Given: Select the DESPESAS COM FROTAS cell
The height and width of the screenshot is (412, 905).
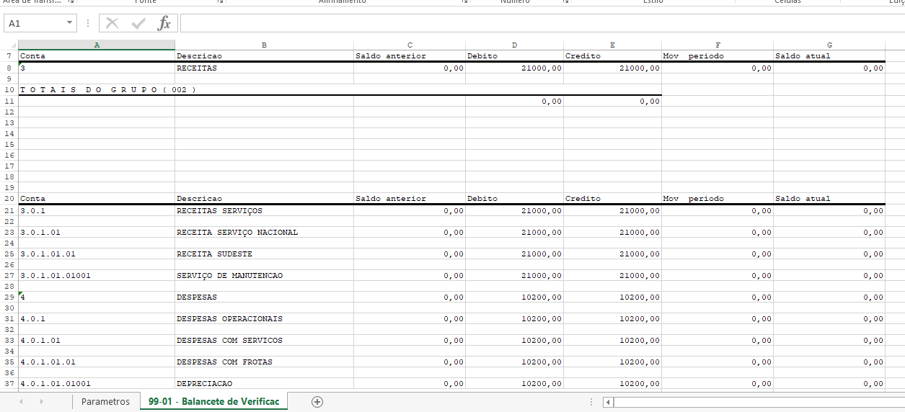Looking at the screenshot, I should (x=264, y=362).
